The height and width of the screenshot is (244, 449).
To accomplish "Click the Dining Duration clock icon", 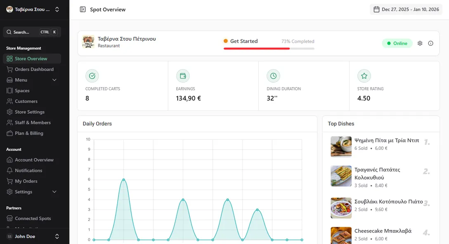I will coord(273,76).
